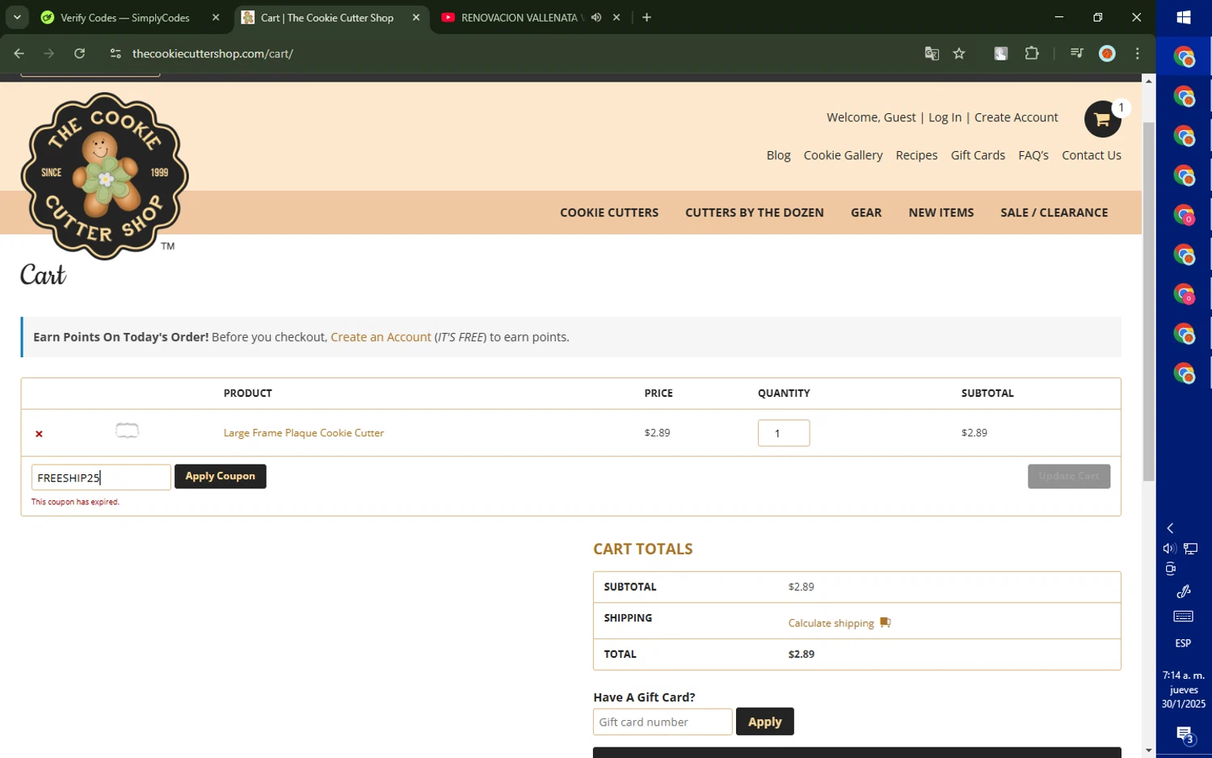Open CUTTERS BY THE DOZEN menu
The width and height of the screenshot is (1212, 758).
coord(755,213)
